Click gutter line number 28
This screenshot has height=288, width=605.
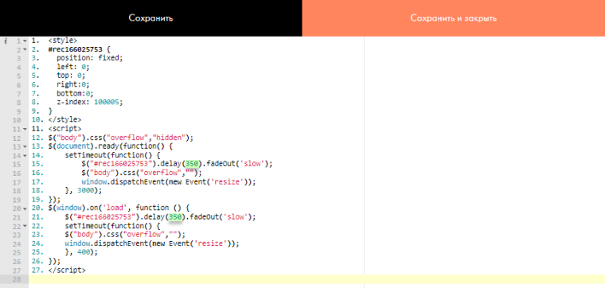point(17,279)
